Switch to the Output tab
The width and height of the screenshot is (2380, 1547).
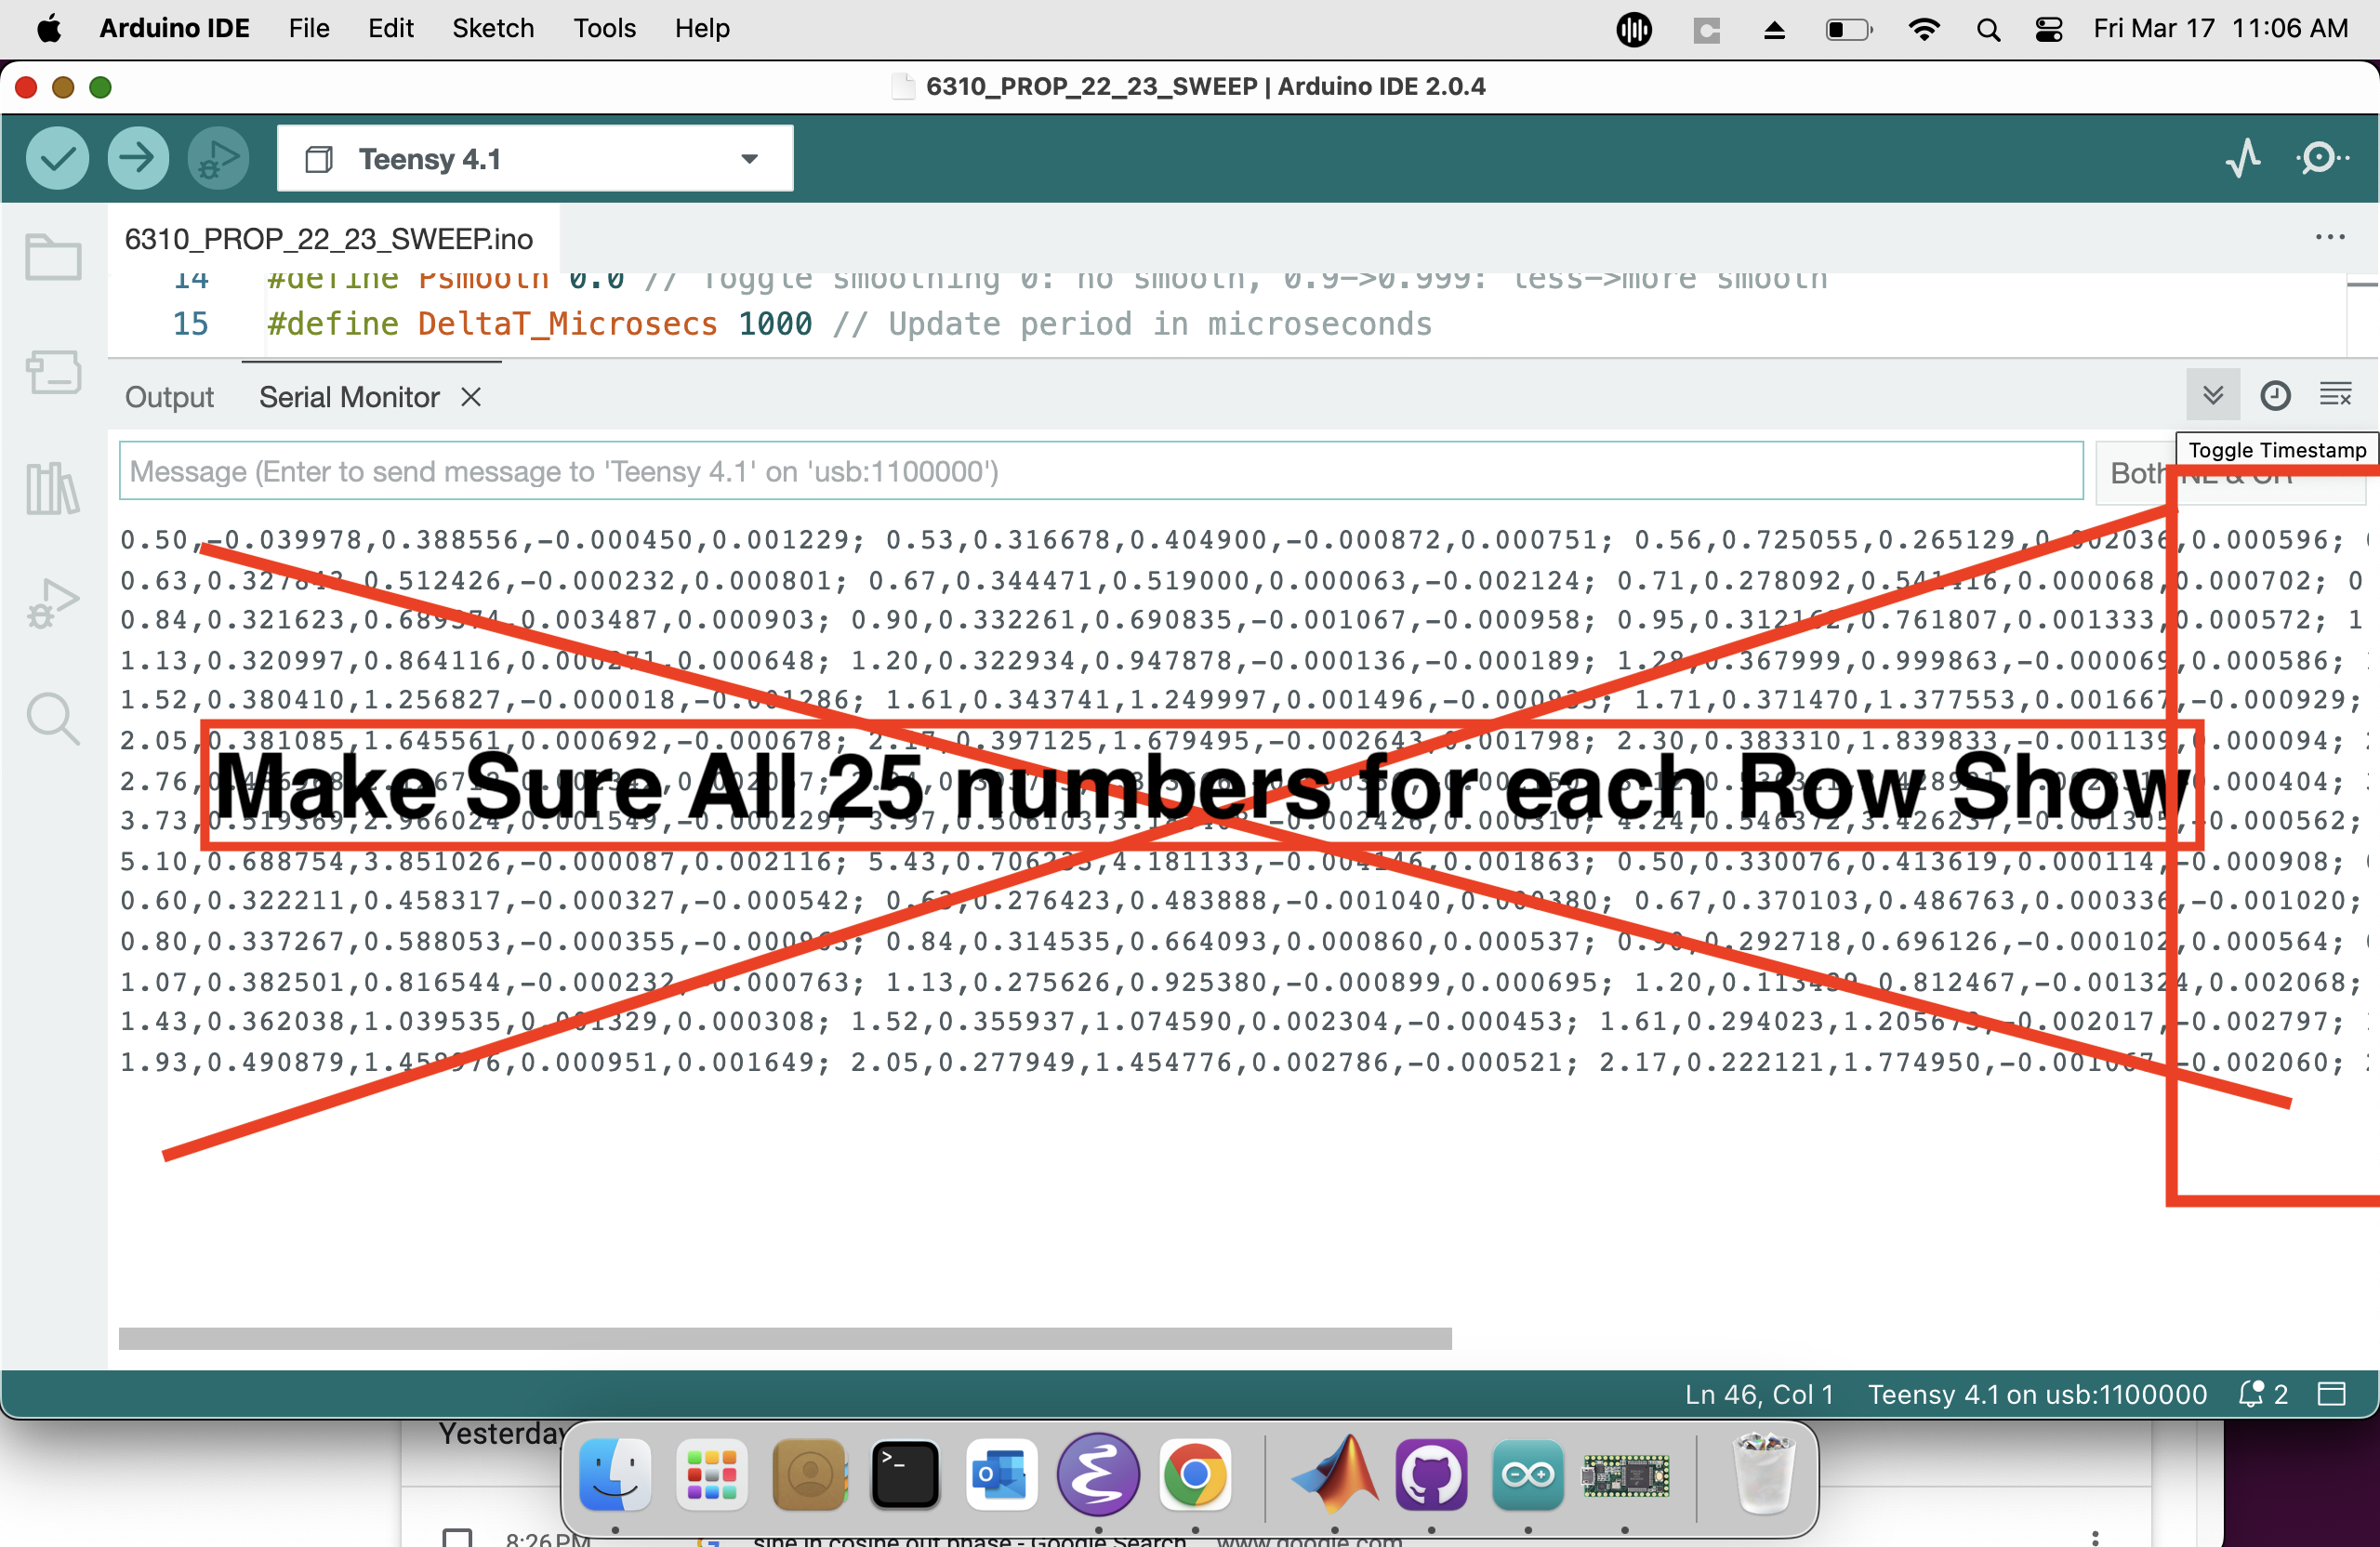pos(169,397)
